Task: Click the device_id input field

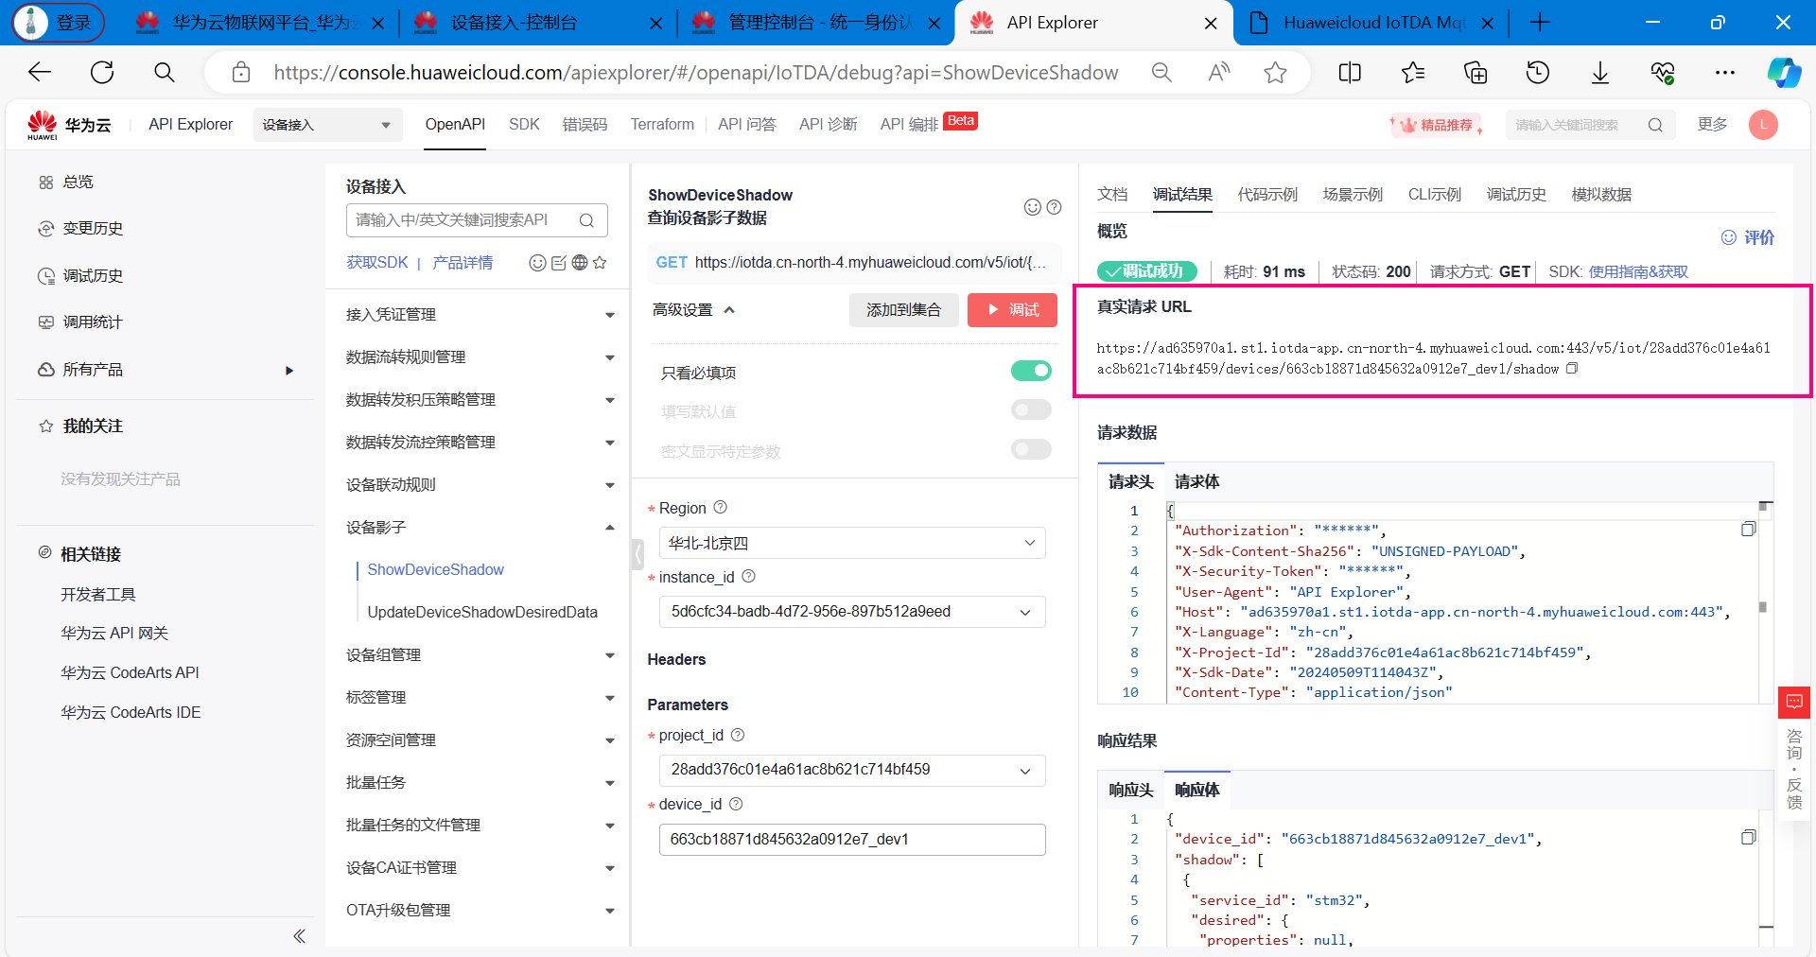Action: (x=851, y=840)
